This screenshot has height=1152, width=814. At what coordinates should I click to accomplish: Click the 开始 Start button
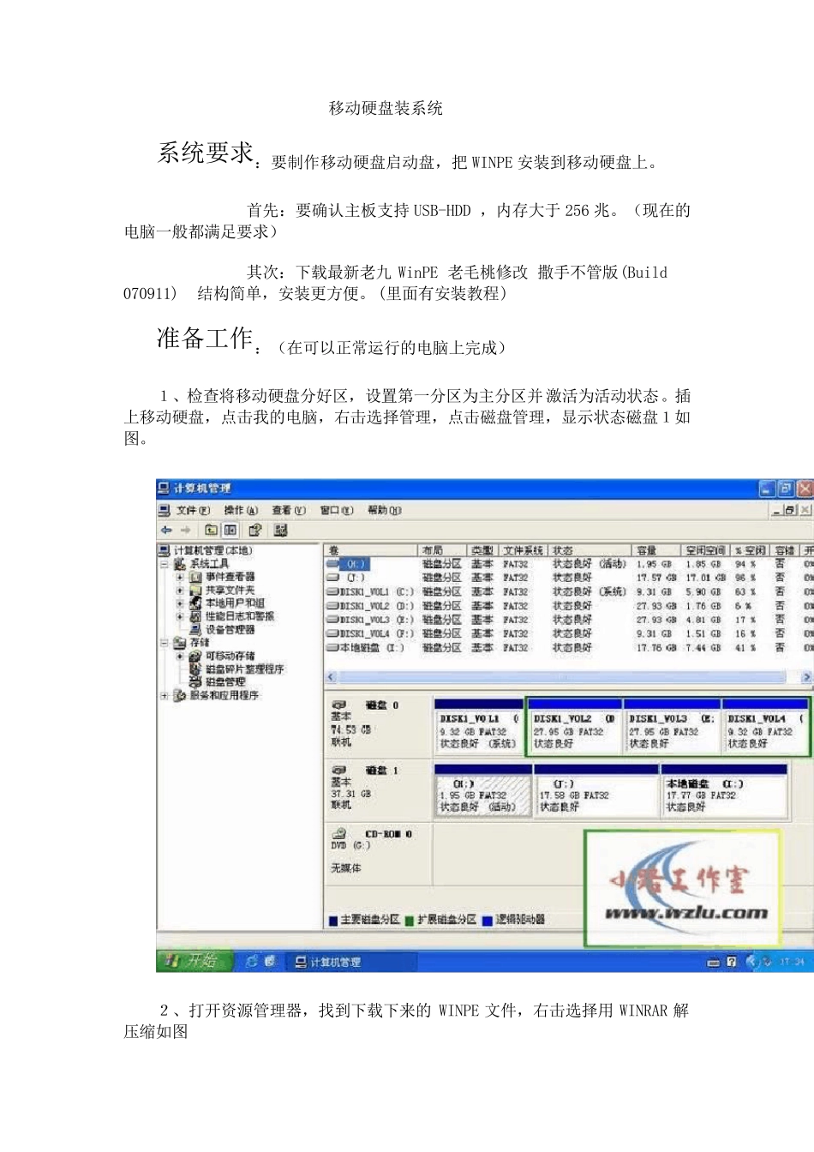195,961
